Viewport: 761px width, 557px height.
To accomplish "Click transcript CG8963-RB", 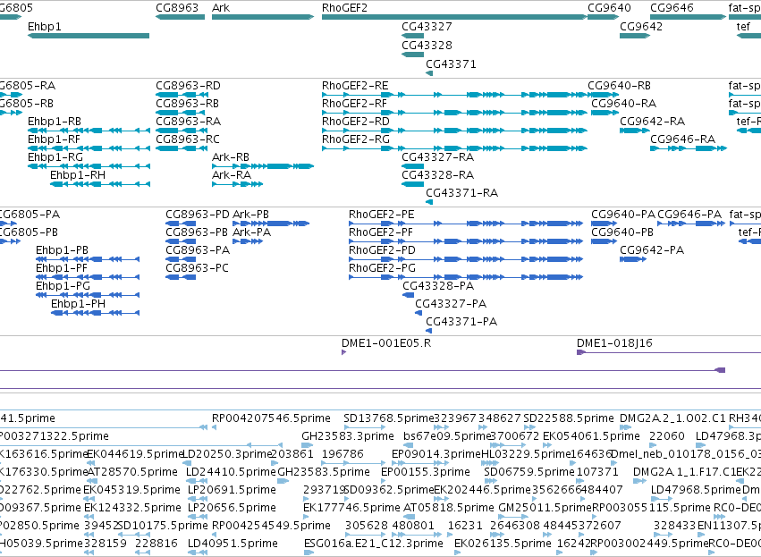I will click(x=180, y=113).
